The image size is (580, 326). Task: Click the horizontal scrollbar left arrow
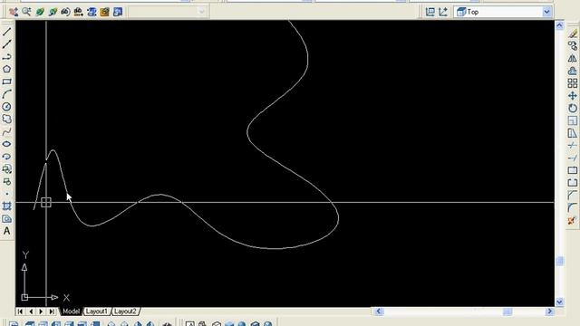point(378,312)
